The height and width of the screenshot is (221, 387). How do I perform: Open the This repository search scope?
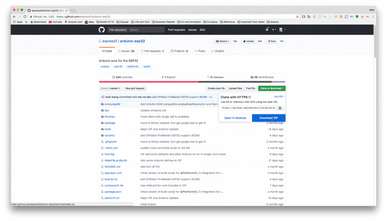coord(118,30)
